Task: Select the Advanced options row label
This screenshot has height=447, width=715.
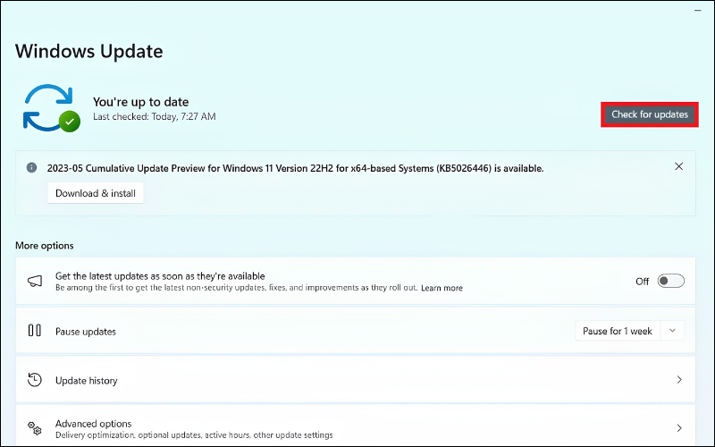Action: tap(94, 423)
